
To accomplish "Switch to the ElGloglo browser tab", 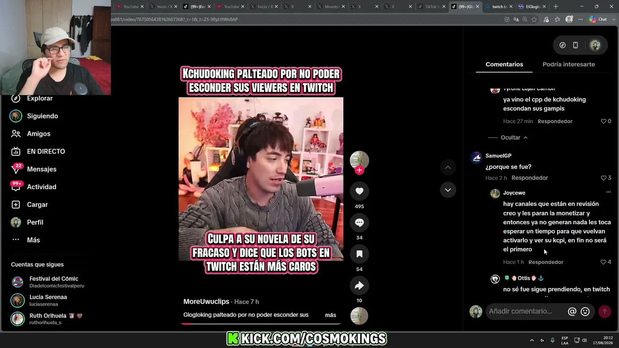I will [532, 7].
